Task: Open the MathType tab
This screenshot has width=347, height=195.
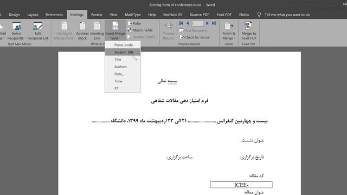Action: pos(133,15)
